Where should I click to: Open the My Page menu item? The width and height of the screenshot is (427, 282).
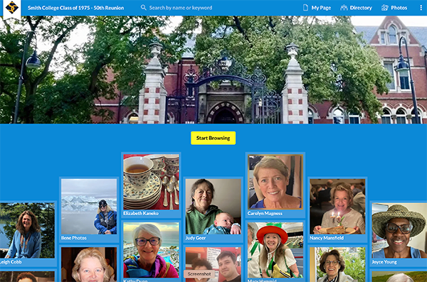[x=317, y=8]
